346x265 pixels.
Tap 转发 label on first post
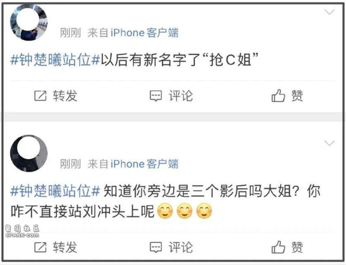pyautogui.click(x=65, y=96)
